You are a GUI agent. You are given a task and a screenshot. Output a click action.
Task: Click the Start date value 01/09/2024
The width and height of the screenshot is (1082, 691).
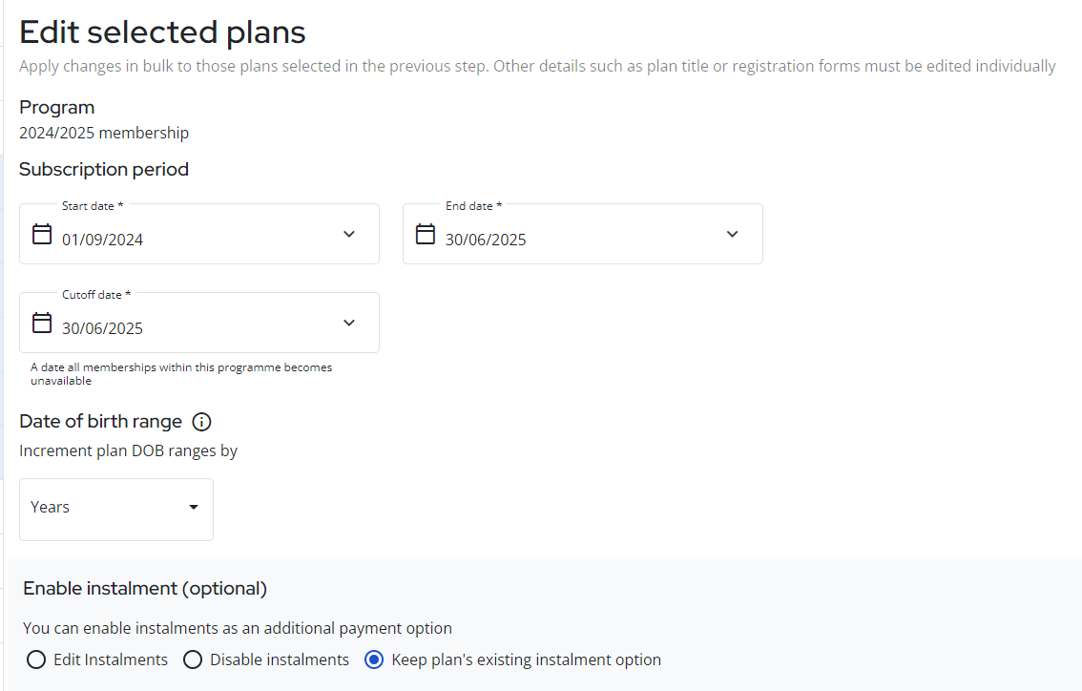coord(103,240)
